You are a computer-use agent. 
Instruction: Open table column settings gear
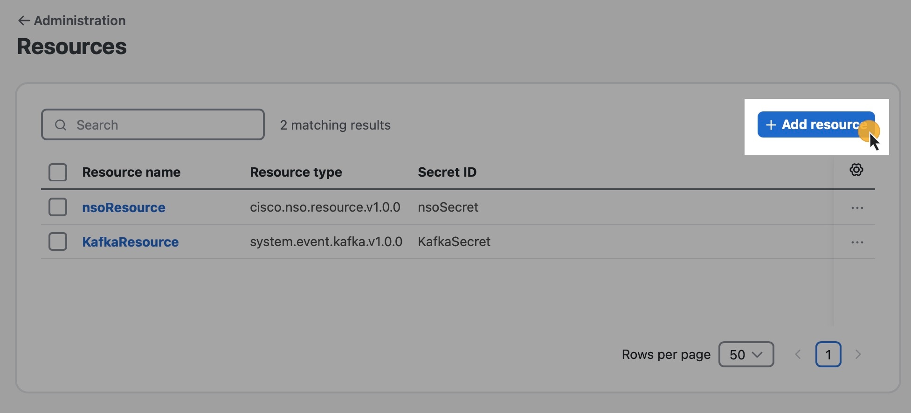[856, 170]
